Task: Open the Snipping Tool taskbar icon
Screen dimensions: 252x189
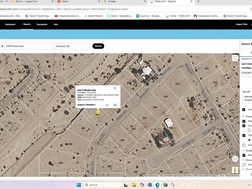Action: 173,185
